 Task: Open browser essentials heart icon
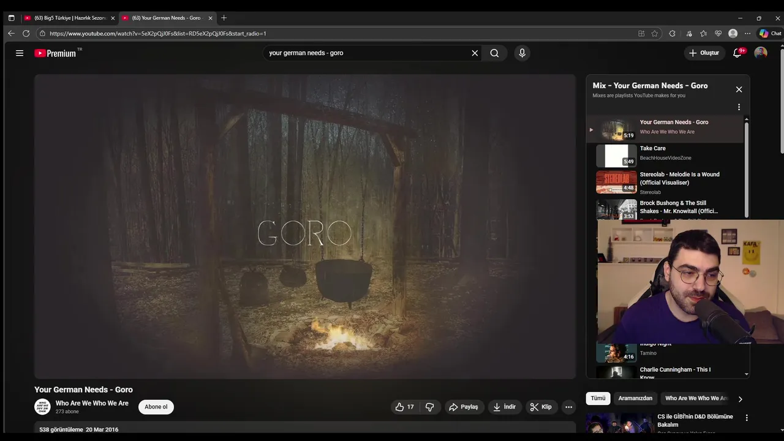pos(718,34)
